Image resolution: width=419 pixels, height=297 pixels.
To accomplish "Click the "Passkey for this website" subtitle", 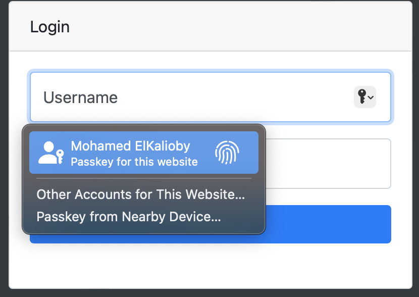I will [134, 162].
